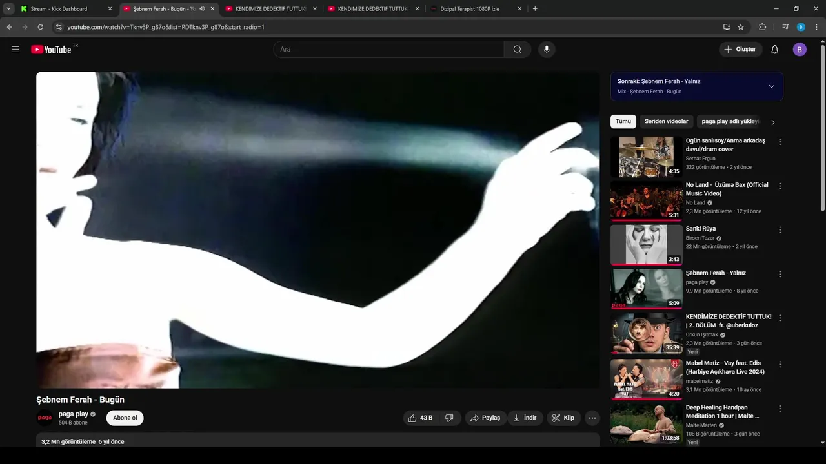The width and height of the screenshot is (826, 464).
Task: Click install or cast icon in address bar
Action: (x=727, y=27)
